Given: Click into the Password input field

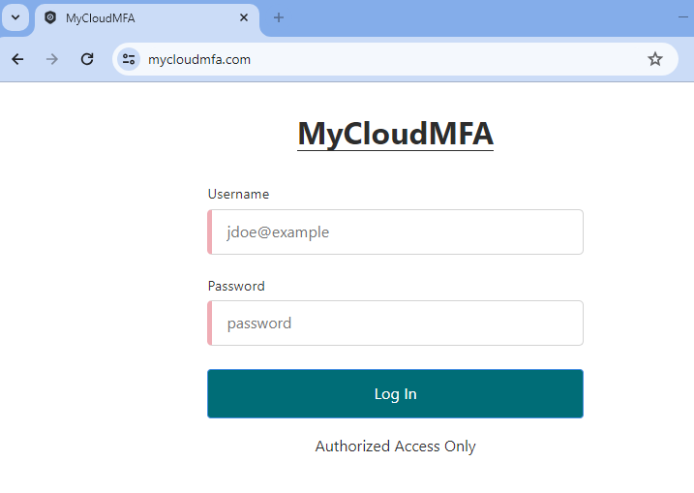Looking at the screenshot, I should 395,323.
